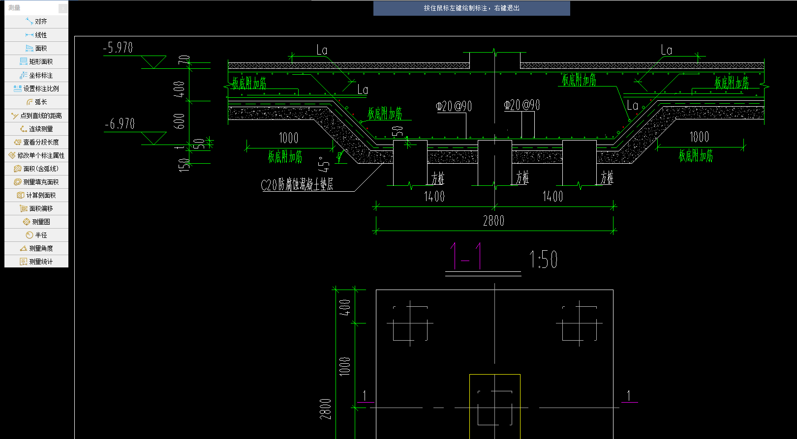Choose the 测量角度 measure angle tool
The image size is (797, 439).
coord(36,248)
